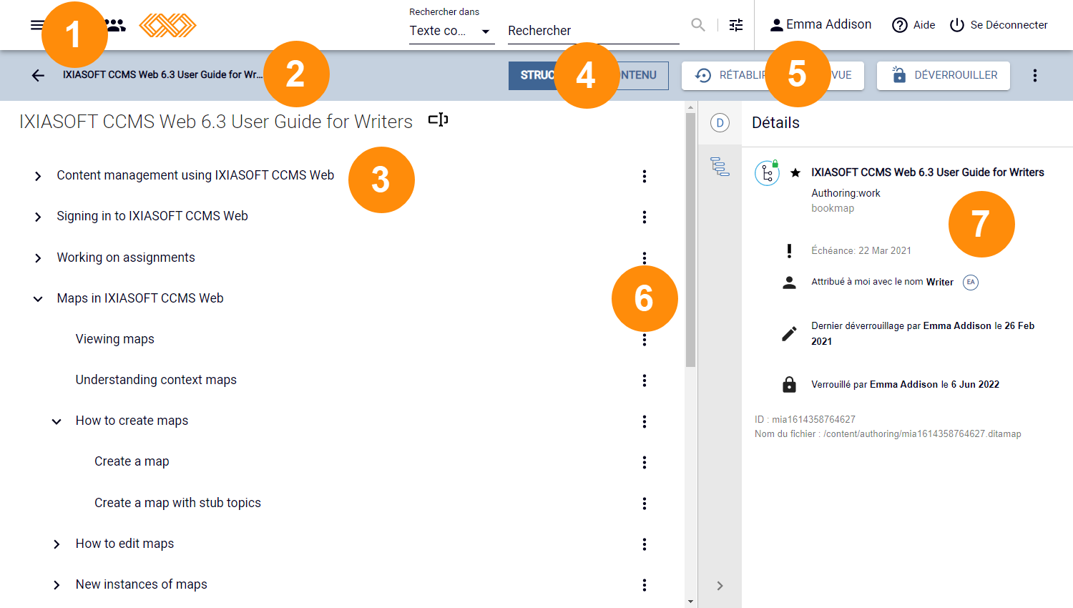Expand Working on assignments topic
1073x608 pixels.
click(x=38, y=258)
